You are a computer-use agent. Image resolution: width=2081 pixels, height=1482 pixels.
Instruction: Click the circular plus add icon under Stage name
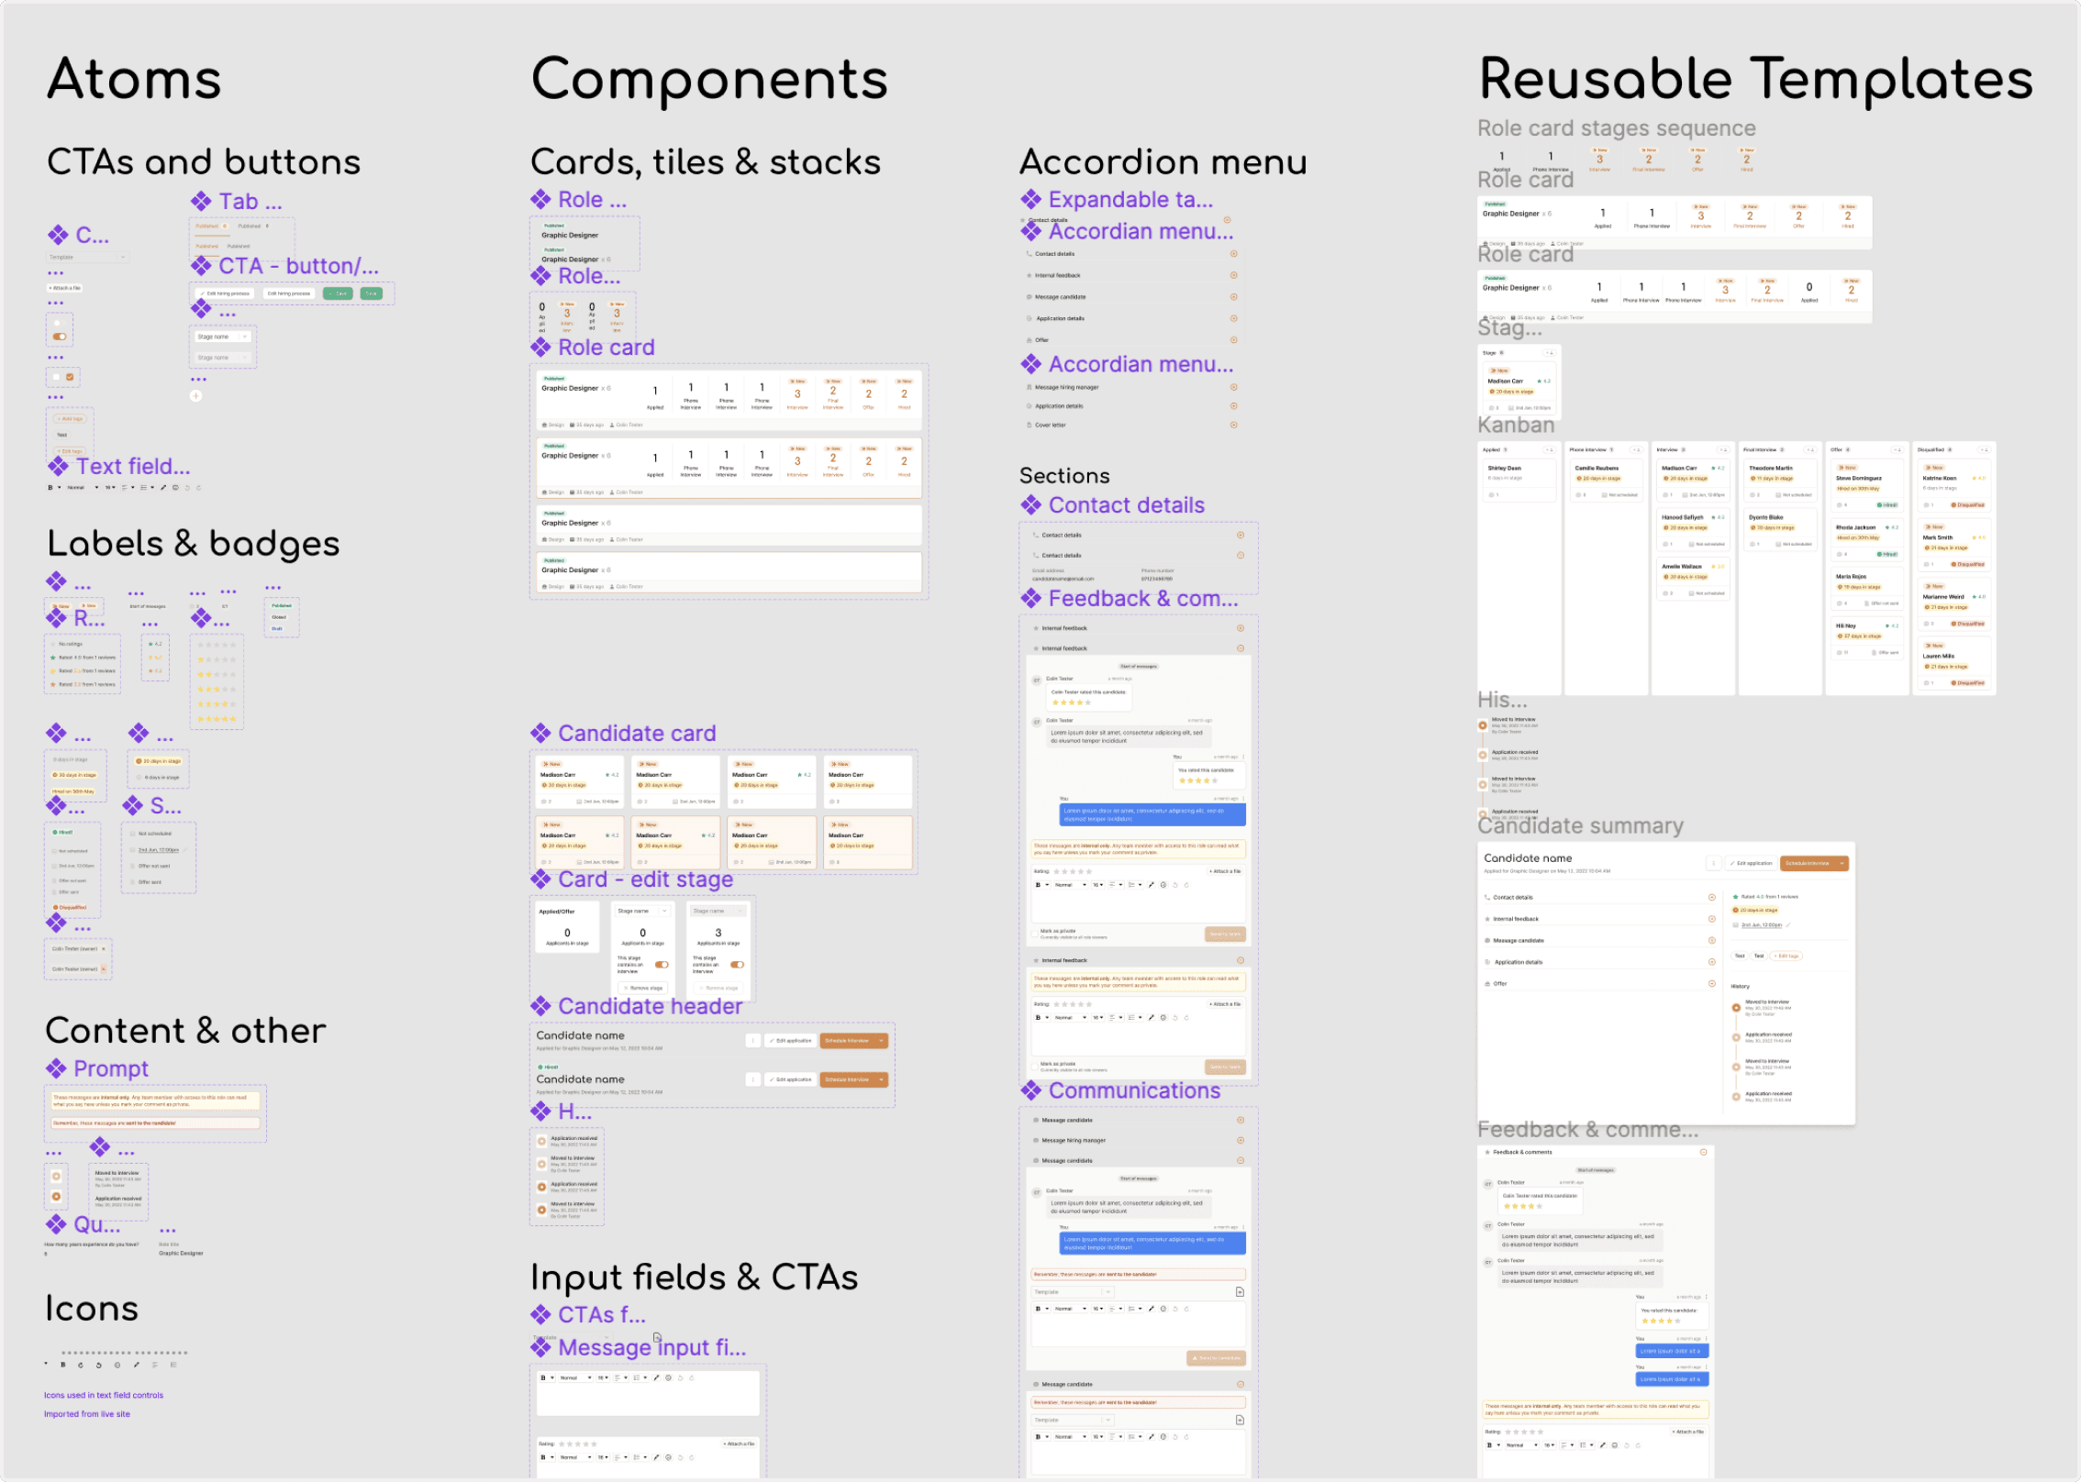pos(195,395)
